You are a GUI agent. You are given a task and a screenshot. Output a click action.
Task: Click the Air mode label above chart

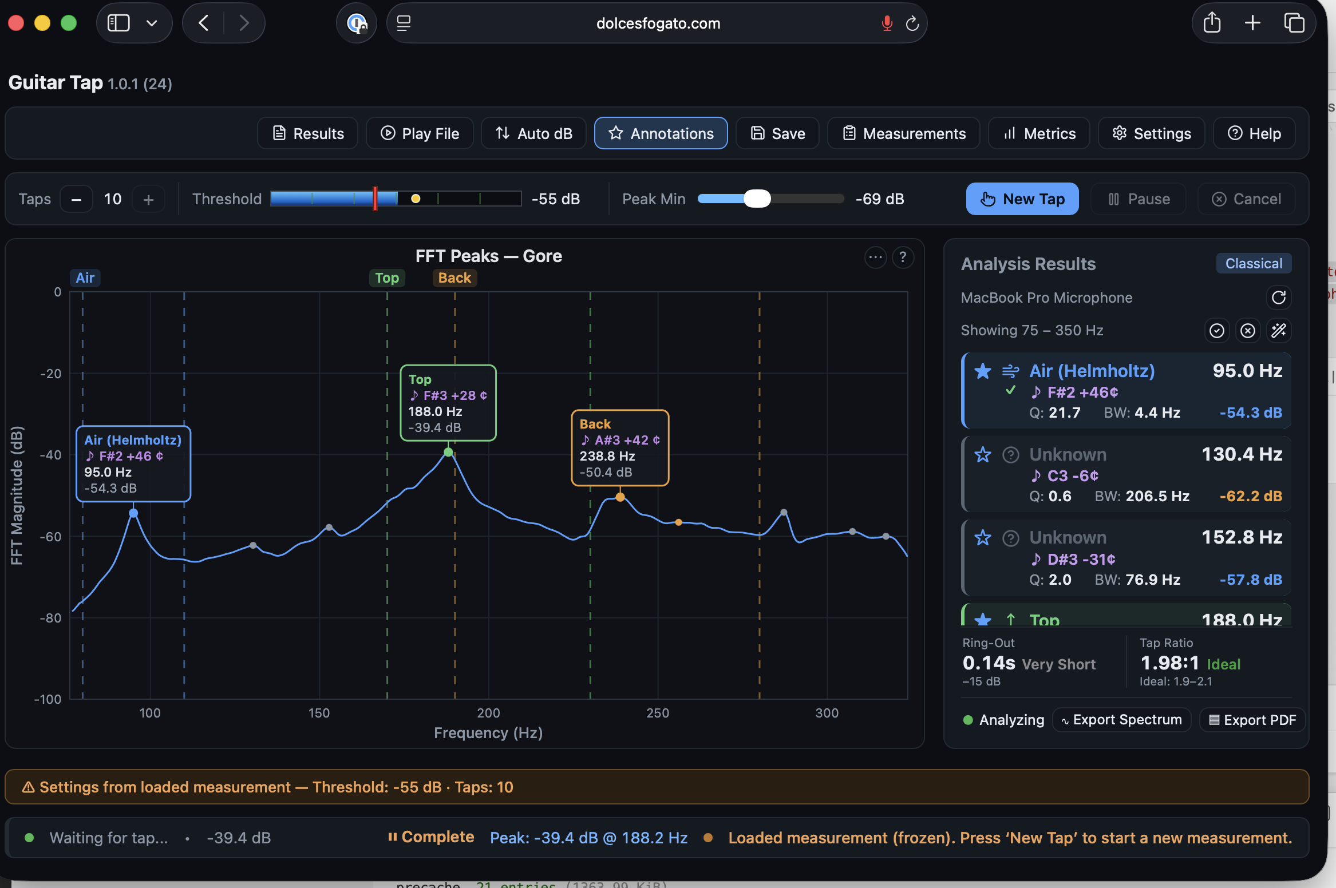tap(85, 277)
